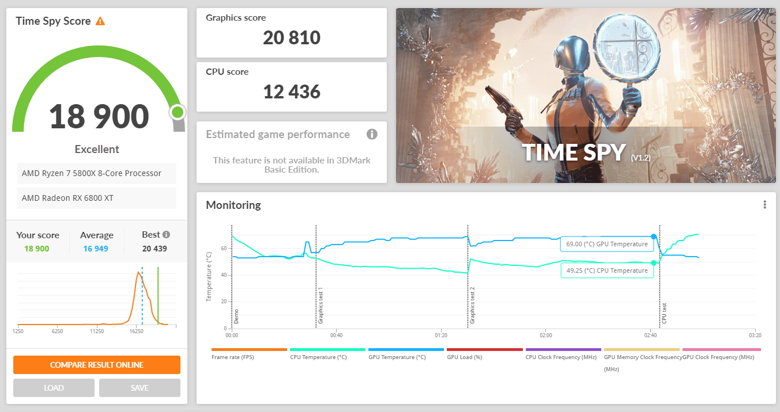
Task: Click the Demo marker label
Action: click(236, 316)
